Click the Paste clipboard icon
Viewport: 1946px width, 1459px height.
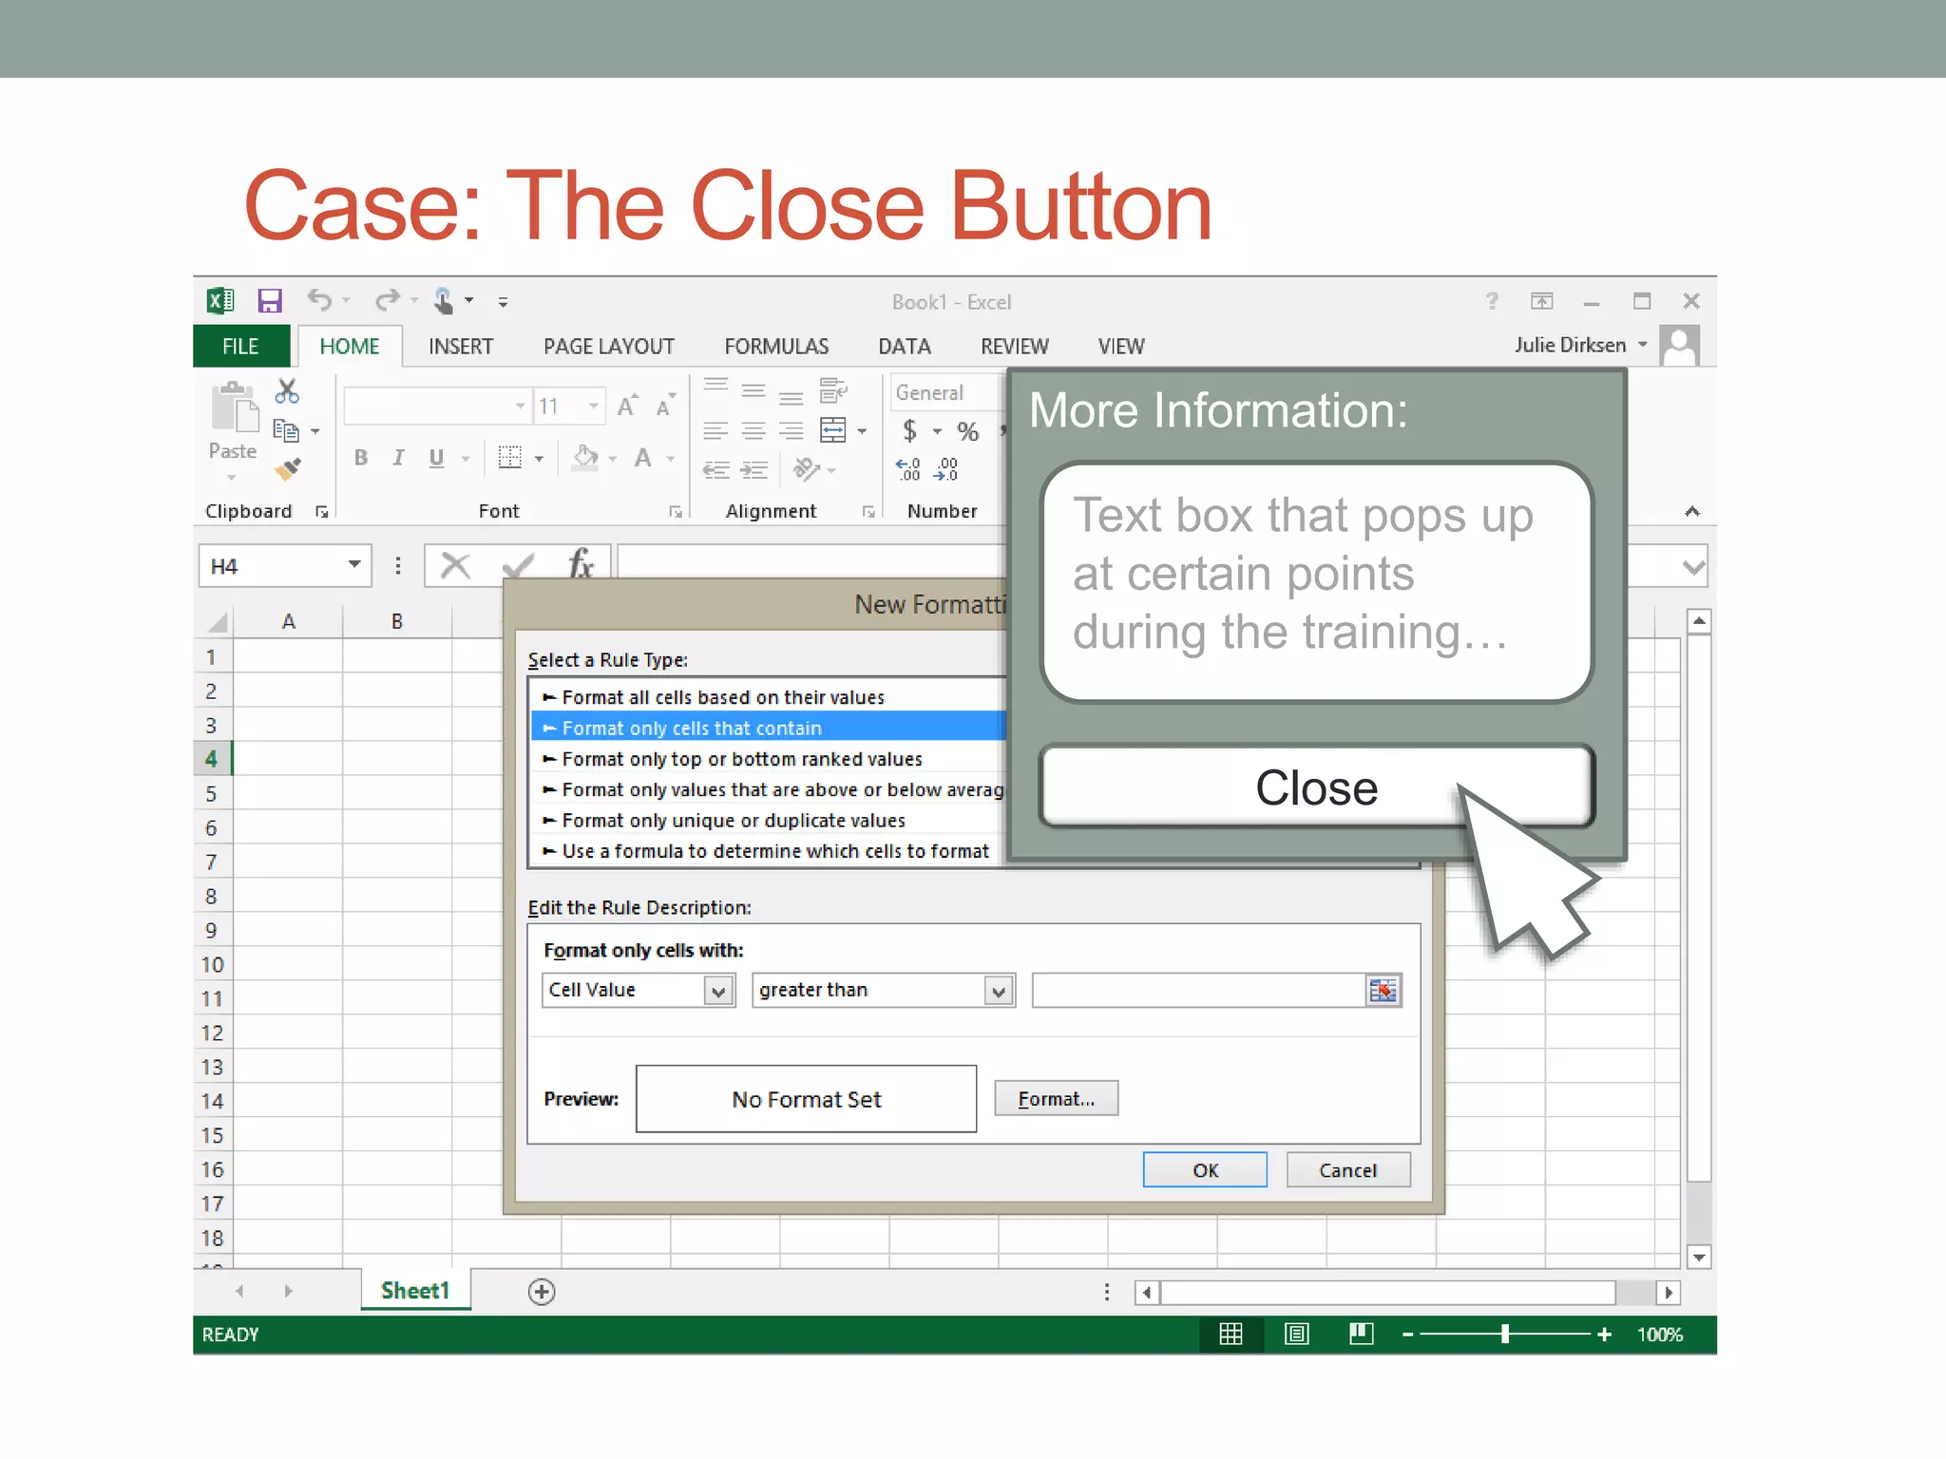coord(234,407)
